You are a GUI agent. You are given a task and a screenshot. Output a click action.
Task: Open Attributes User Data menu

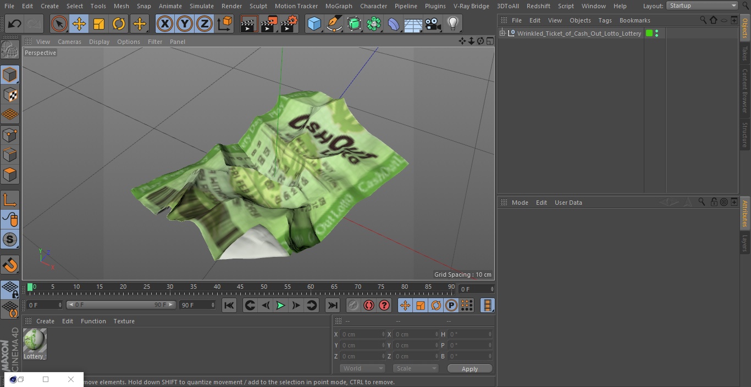click(x=568, y=203)
